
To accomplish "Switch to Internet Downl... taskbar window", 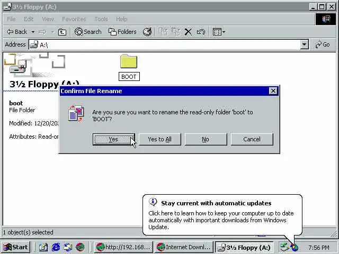I will point(184,247).
